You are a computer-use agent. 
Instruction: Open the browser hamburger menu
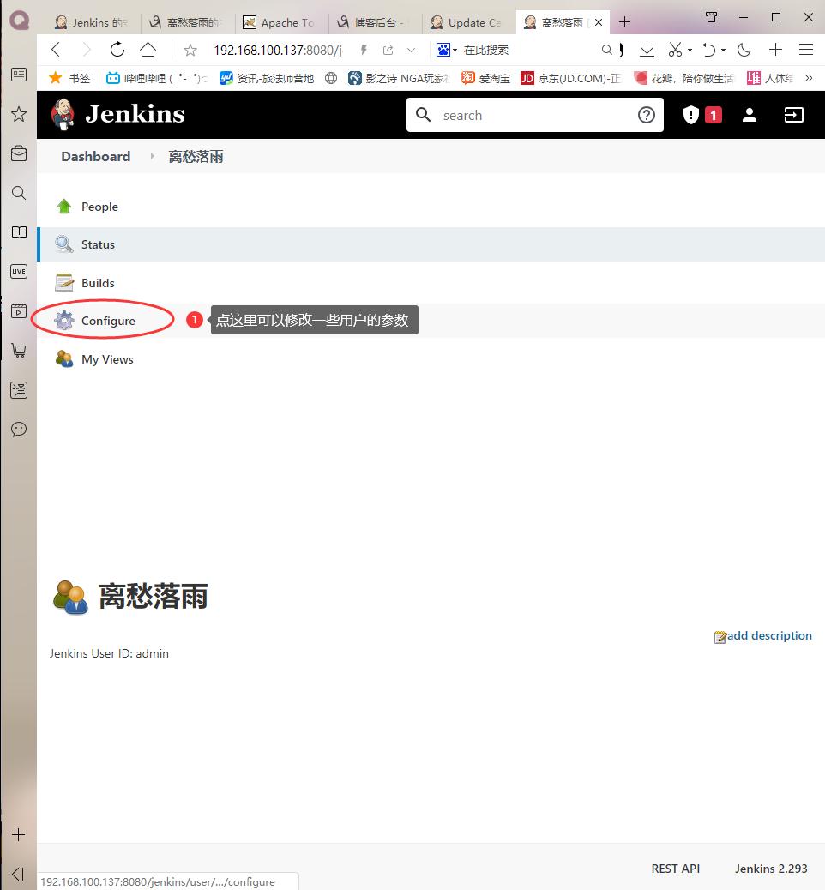(x=806, y=50)
